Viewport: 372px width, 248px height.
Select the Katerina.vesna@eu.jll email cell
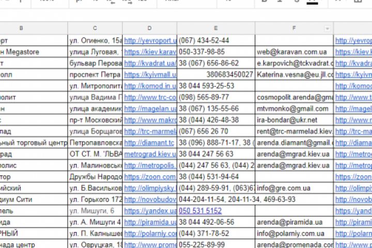[294, 75]
